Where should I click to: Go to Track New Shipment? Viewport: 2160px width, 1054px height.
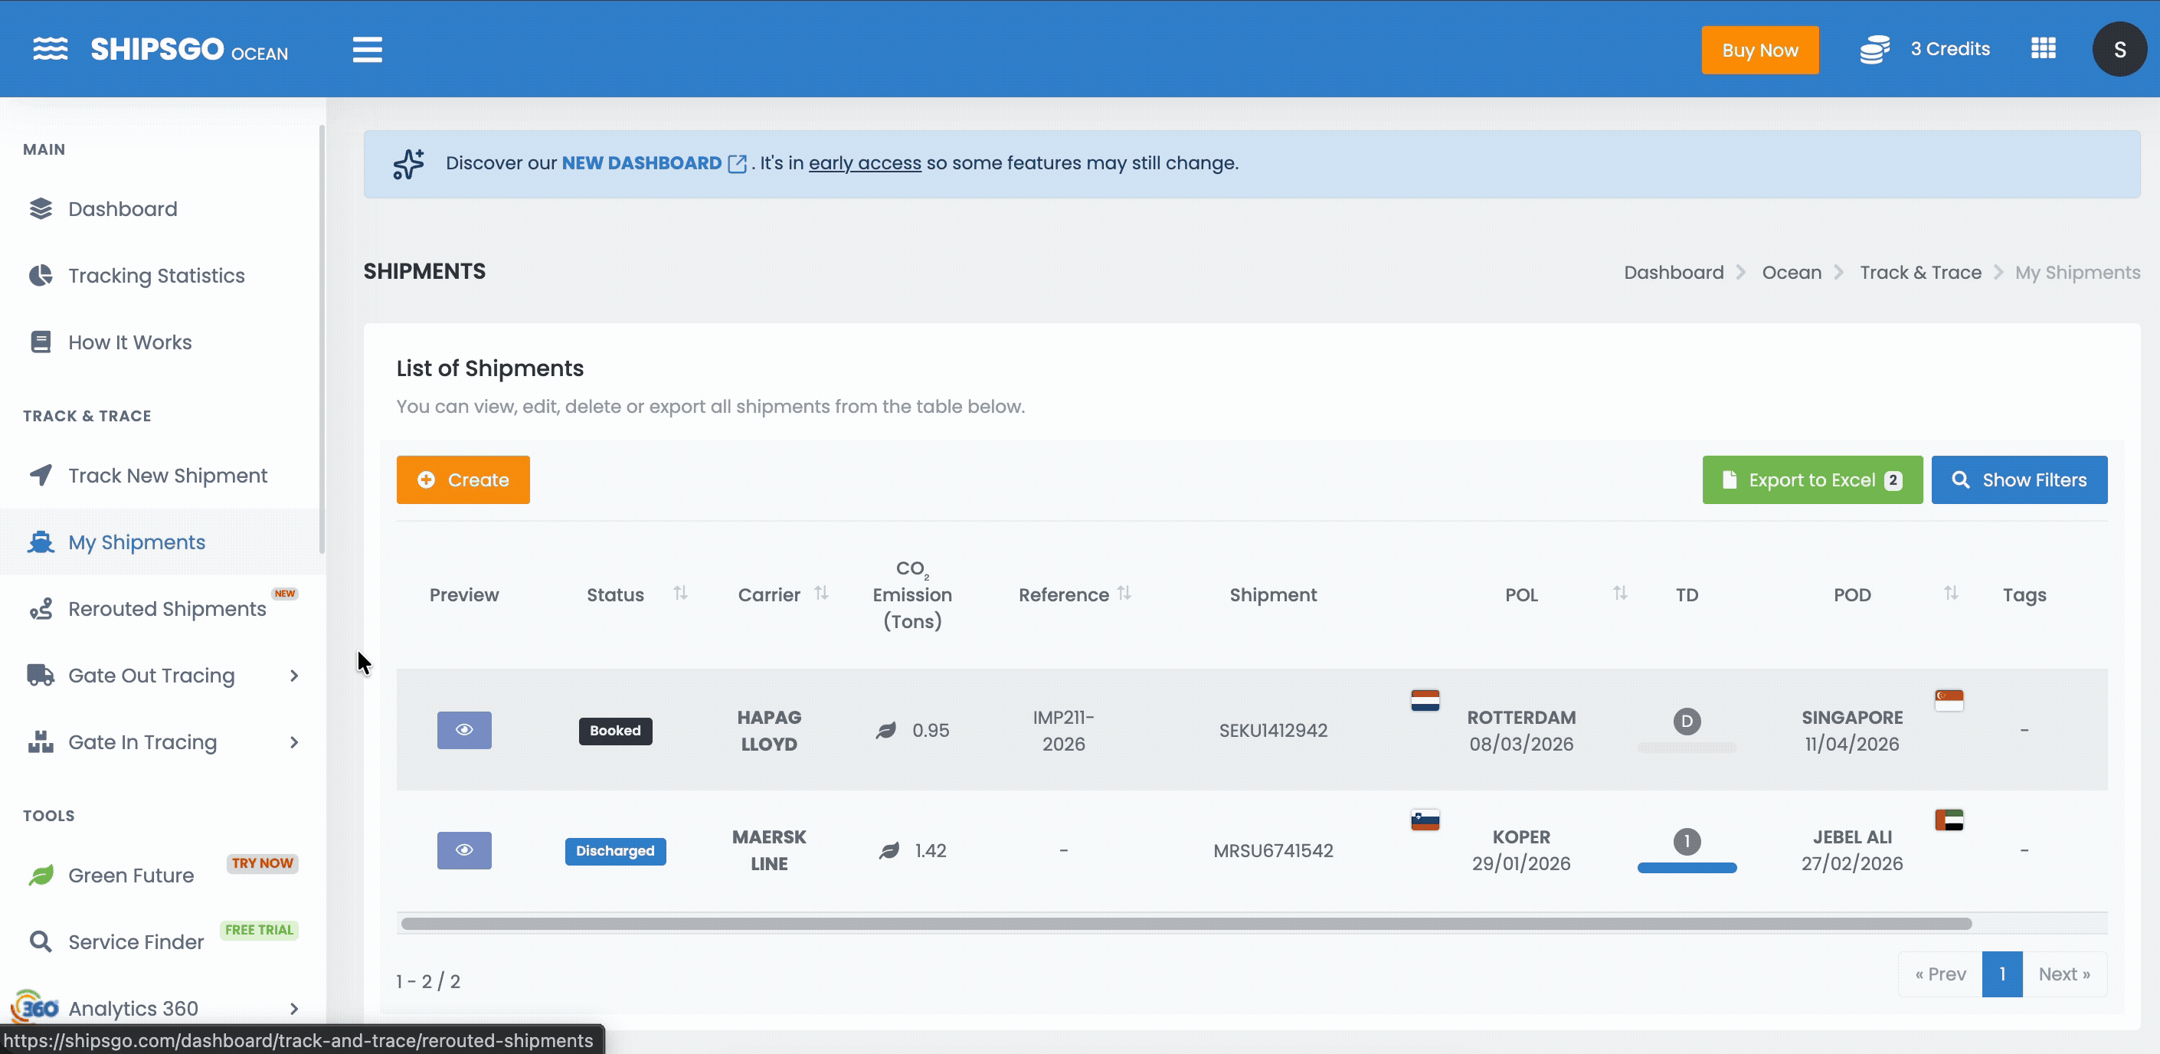pyautogui.click(x=167, y=476)
